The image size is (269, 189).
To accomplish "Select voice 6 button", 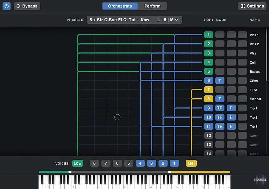I will pyautogui.click(x=117, y=163).
